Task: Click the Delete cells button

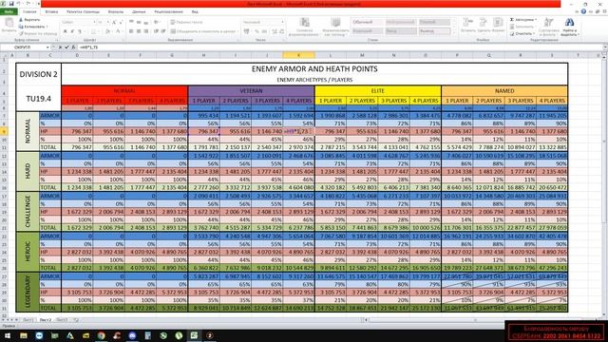Action: point(484,26)
